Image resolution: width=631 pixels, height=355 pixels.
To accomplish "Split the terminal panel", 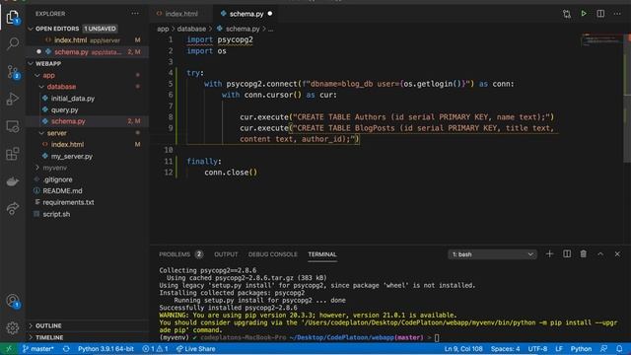I will coord(567,254).
